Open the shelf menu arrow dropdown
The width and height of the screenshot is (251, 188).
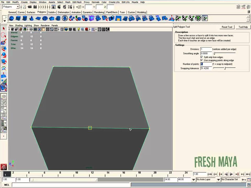(5, 21)
